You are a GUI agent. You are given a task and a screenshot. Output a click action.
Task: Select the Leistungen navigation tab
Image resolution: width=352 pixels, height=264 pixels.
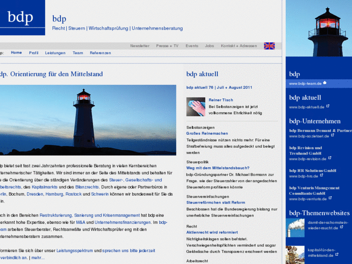pyautogui.click(x=55, y=53)
